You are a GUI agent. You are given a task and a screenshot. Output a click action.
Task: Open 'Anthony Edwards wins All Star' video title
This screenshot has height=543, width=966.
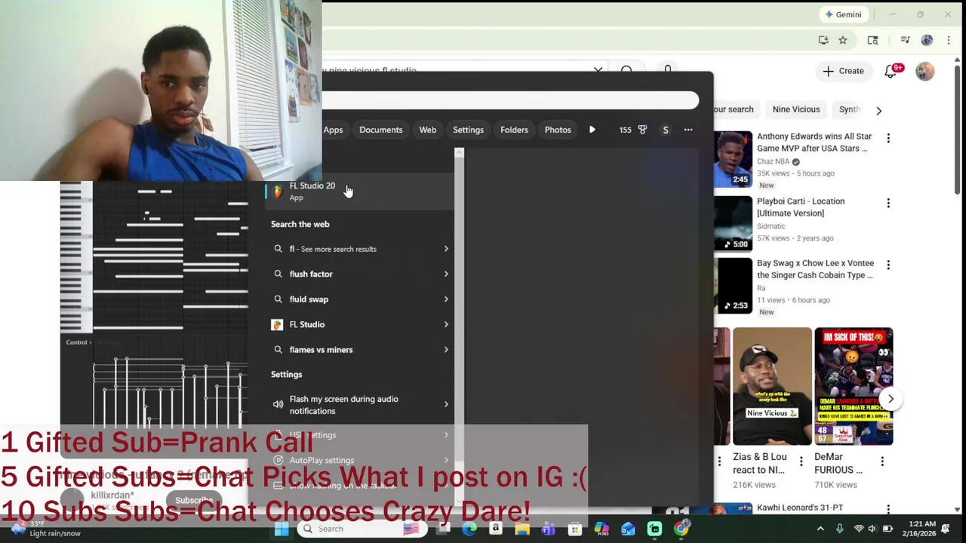point(814,143)
